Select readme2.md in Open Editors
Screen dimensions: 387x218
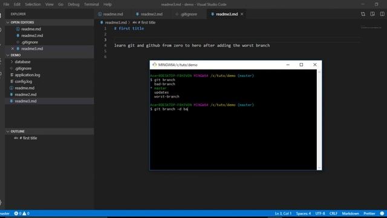tap(50, 36)
